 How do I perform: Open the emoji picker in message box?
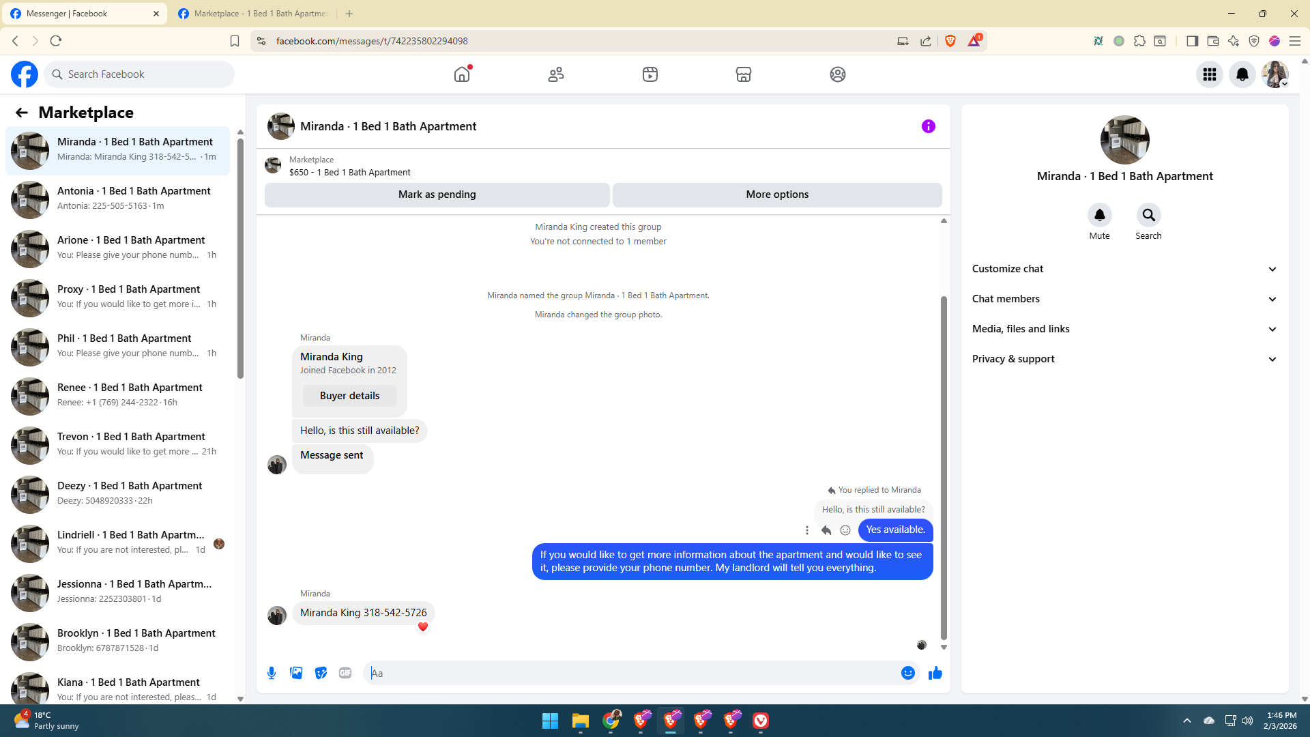(x=907, y=673)
